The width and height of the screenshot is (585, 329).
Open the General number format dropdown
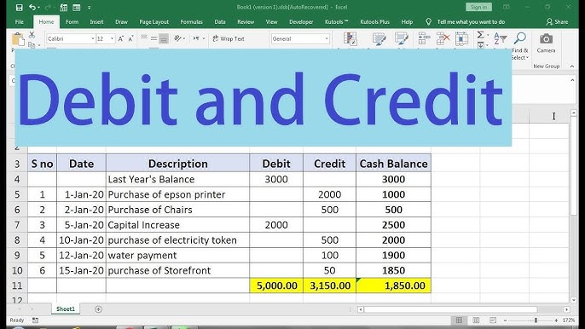(327, 39)
